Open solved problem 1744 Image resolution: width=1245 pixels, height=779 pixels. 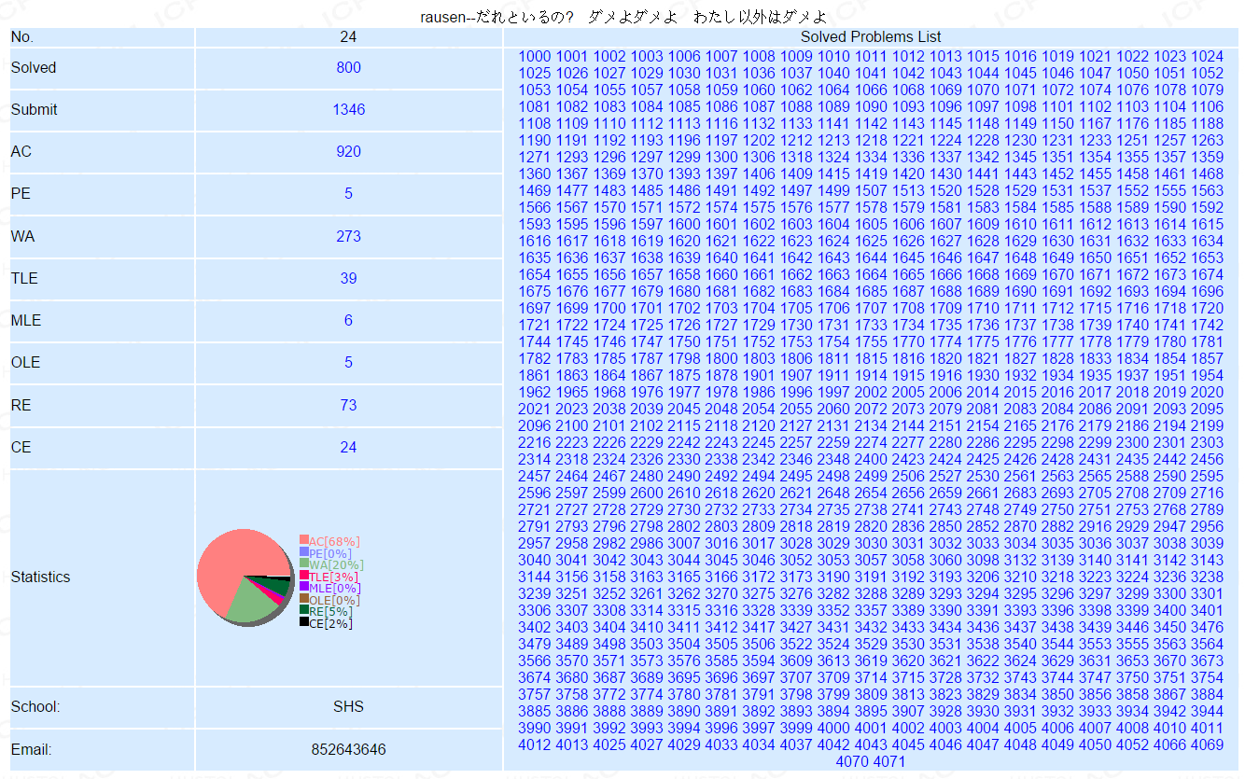coord(535,341)
